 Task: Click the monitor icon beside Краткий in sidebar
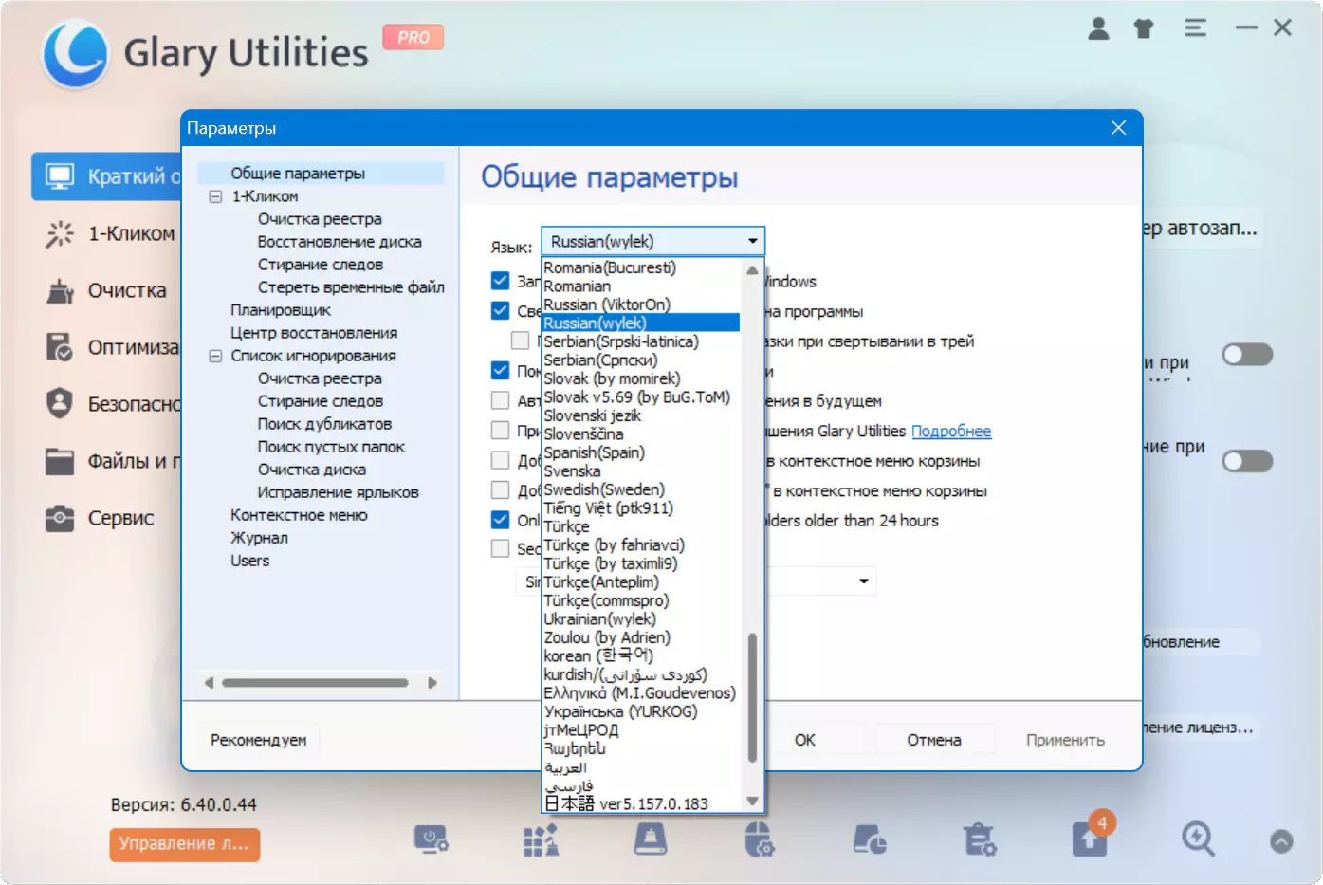coord(60,176)
